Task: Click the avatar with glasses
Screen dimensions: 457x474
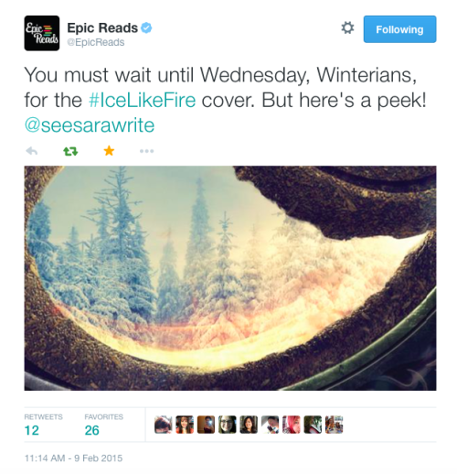Action: 228,425
